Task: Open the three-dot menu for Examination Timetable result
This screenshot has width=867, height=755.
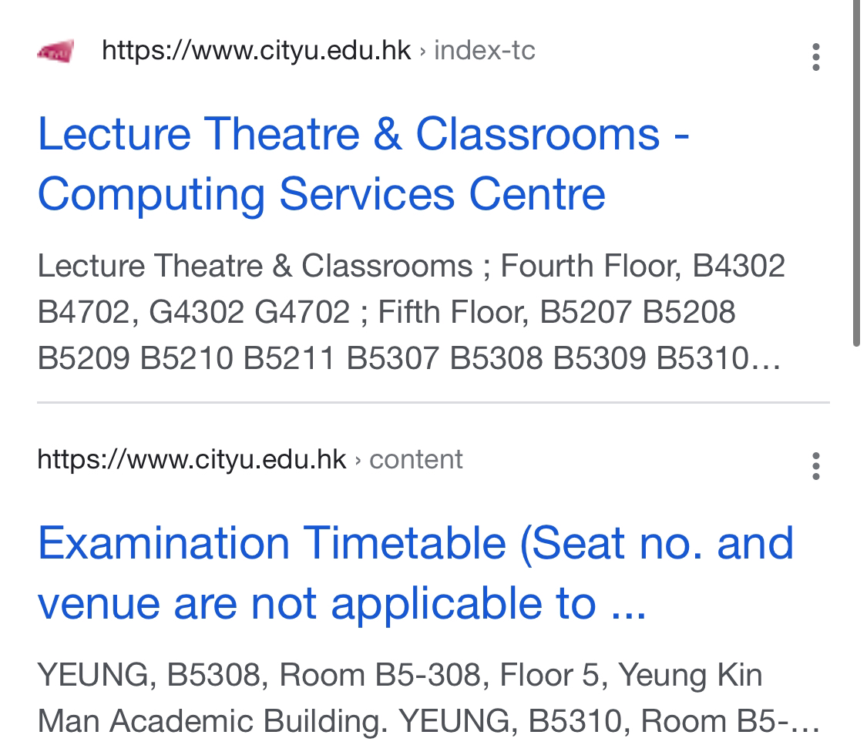Action: pos(815,466)
